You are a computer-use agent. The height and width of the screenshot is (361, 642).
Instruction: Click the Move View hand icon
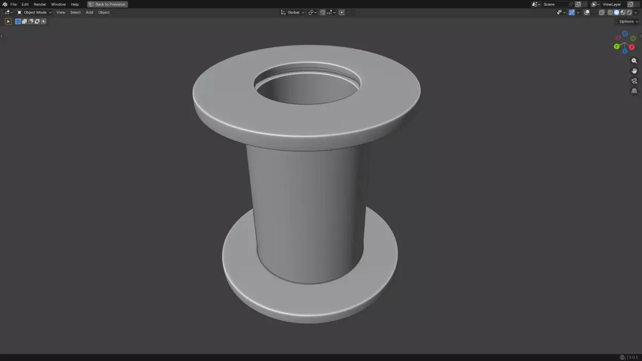[x=634, y=71]
